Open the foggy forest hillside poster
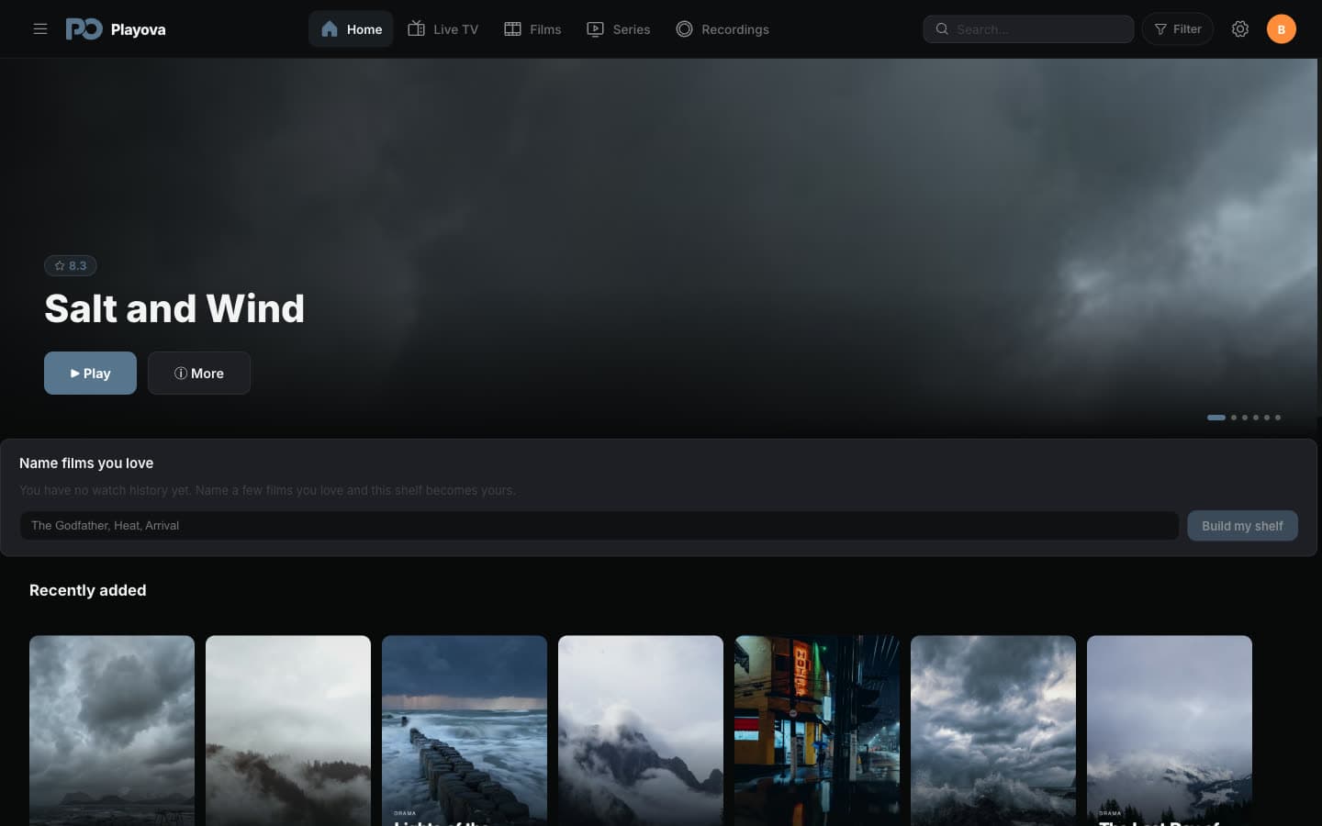This screenshot has width=1322, height=826. click(288, 731)
